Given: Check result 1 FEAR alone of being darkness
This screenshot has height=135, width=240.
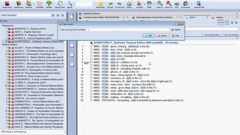Looking at the screenshot, I should click(91, 46).
